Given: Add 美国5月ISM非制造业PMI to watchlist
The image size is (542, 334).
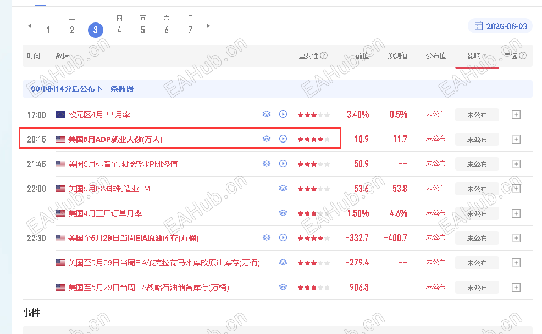Looking at the screenshot, I should pyautogui.click(x=516, y=189).
